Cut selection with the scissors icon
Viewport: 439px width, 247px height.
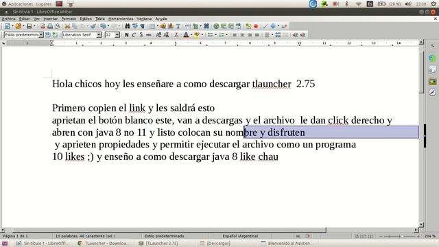pyautogui.click(x=67, y=26)
